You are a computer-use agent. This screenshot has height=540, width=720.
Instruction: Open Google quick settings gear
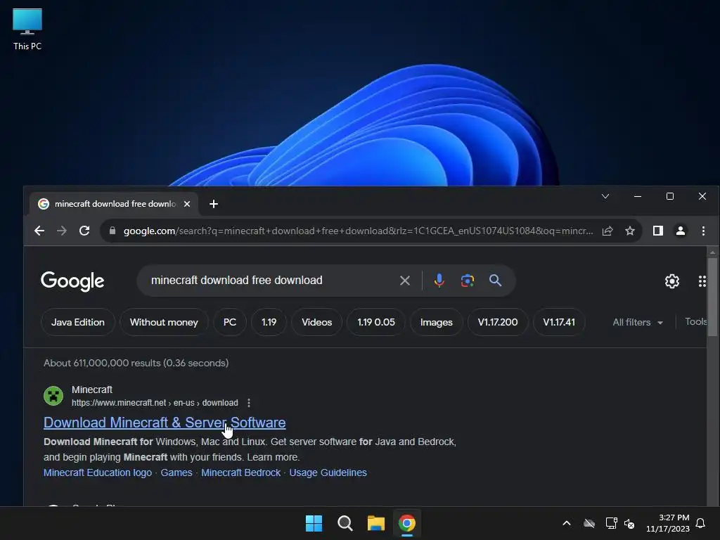pos(671,281)
